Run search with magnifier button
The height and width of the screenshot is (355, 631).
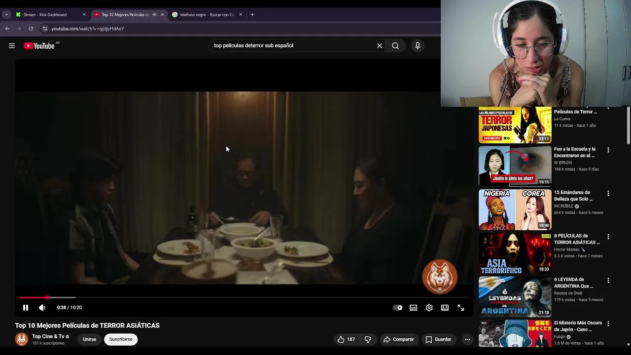[395, 45]
